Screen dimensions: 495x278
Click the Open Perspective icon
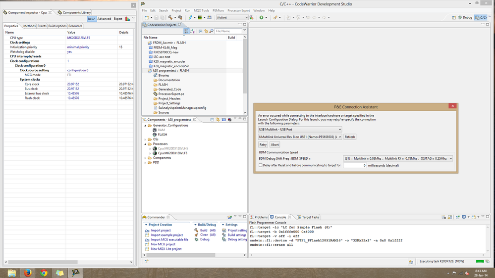pyautogui.click(x=454, y=18)
